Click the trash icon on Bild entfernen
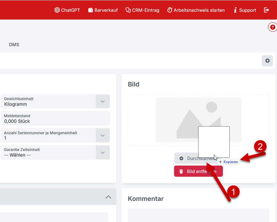Image resolution: width=277 pixels, height=222 pixels. (x=181, y=171)
